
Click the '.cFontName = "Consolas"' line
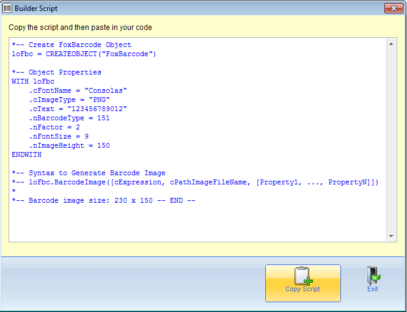coord(78,90)
